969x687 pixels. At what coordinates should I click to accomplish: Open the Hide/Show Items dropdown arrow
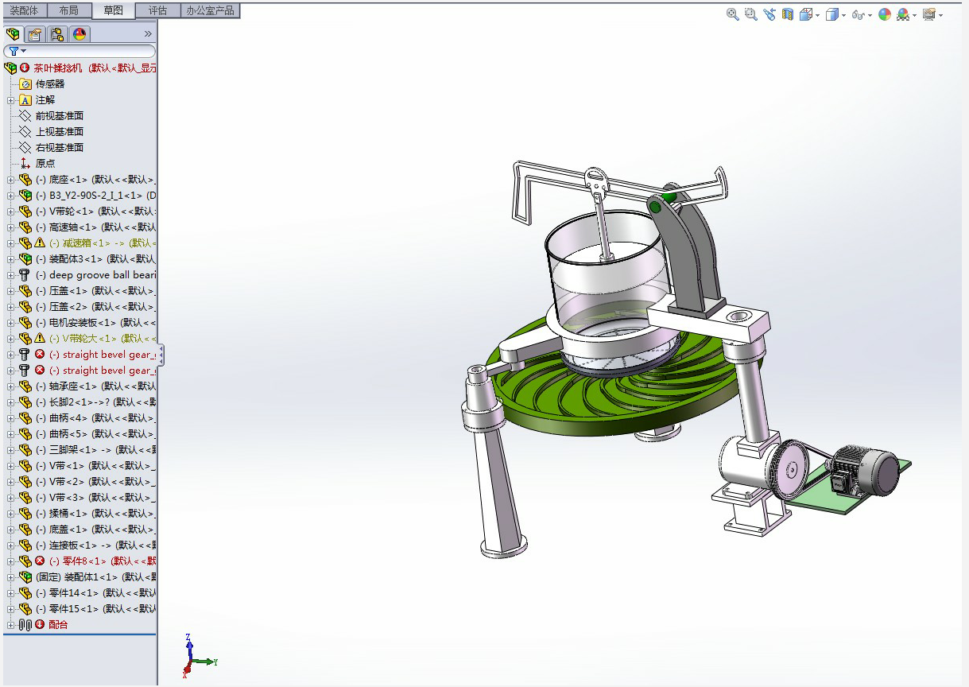[869, 15]
